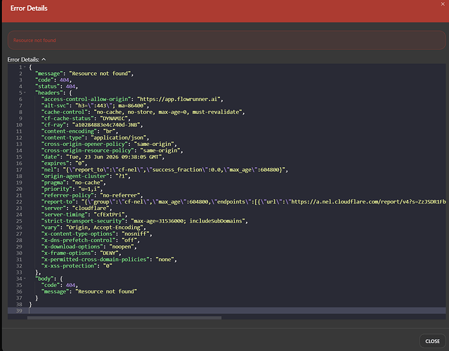The height and width of the screenshot is (351, 449).
Task: Click the "cache-control" header line
Action: [143, 112]
